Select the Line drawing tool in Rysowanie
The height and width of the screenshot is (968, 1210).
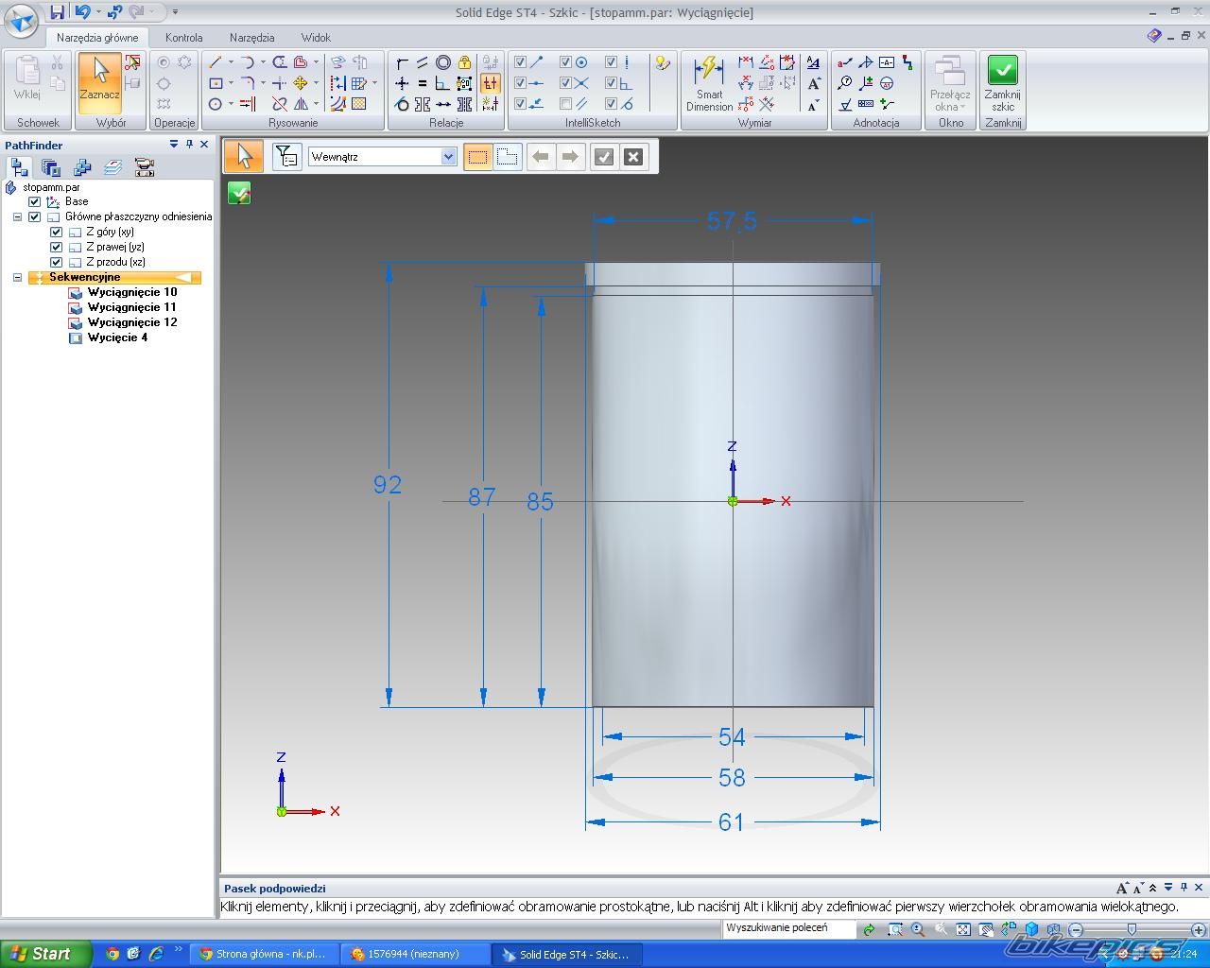(216, 62)
